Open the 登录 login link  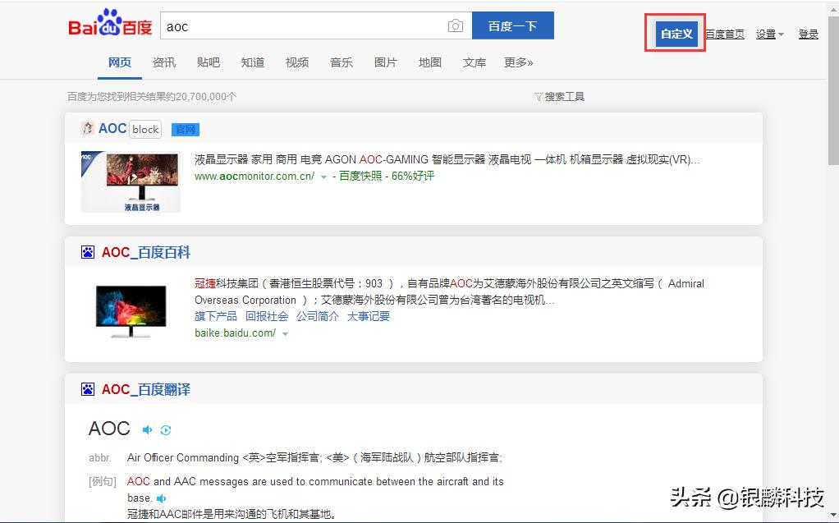point(808,34)
